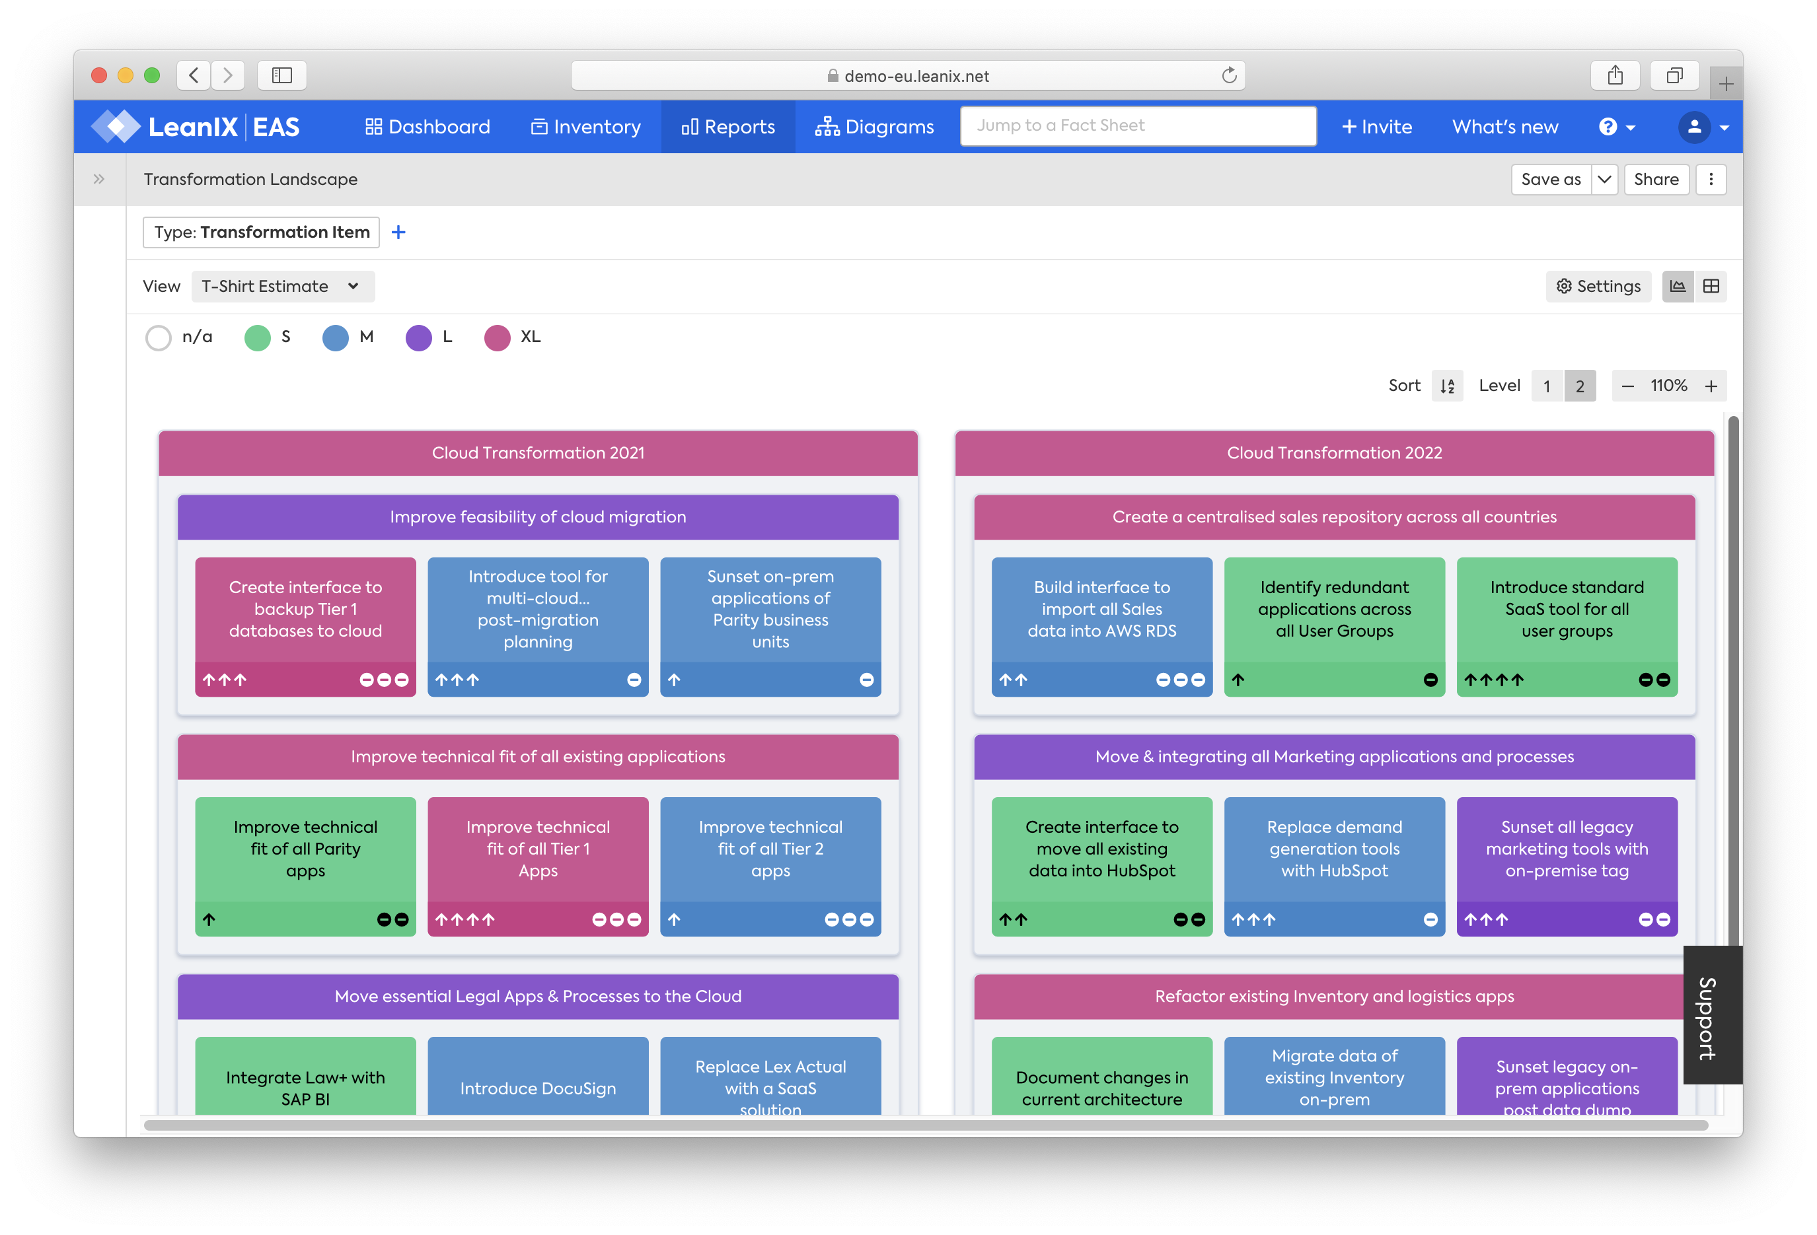Open a new browser tab
Screen dimensions: 1817x1235
(x=1726, y=83)
